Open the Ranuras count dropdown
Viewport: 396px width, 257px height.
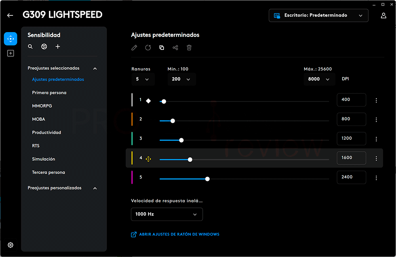(143, 79)
